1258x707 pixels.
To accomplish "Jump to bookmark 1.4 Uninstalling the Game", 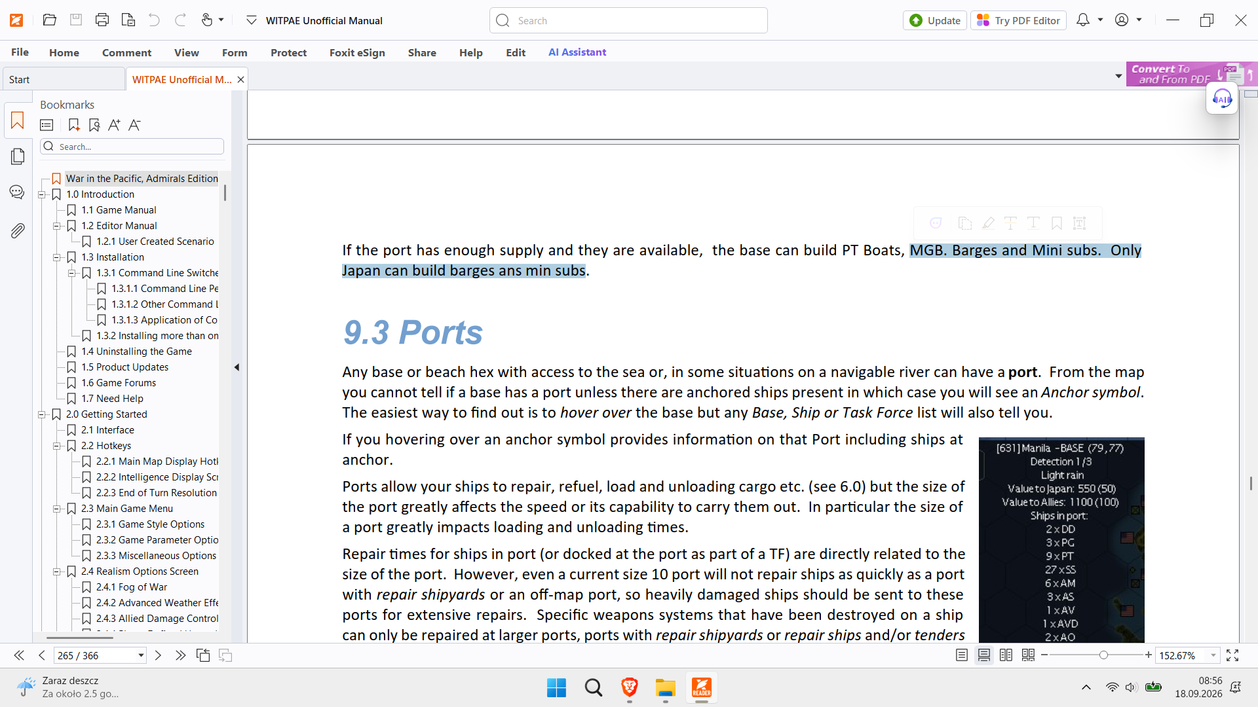I will [136, 352].
